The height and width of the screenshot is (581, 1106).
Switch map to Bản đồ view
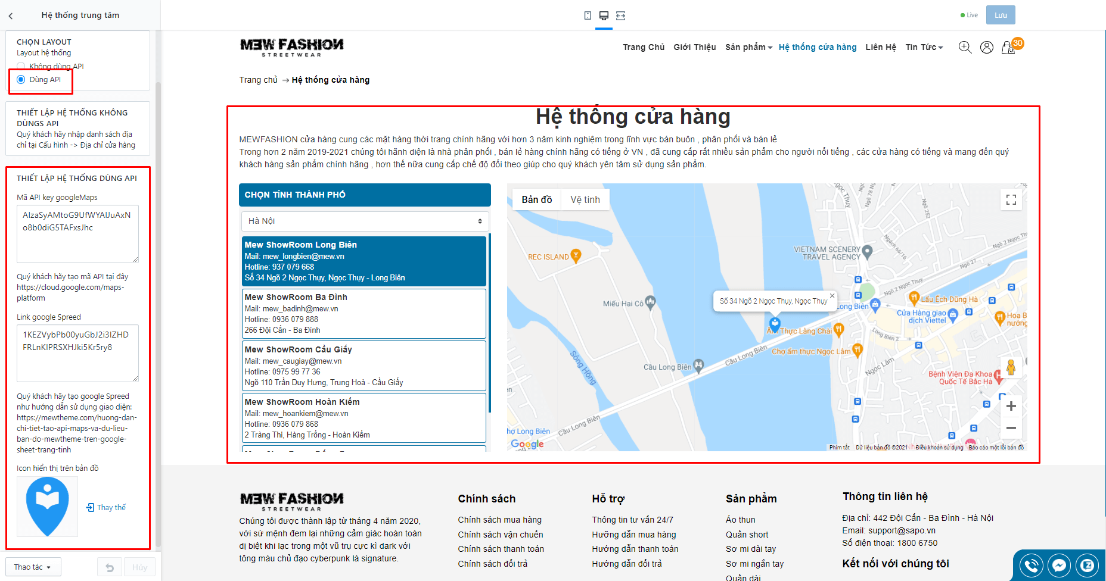pyautogui.click(x=537, y=199)
